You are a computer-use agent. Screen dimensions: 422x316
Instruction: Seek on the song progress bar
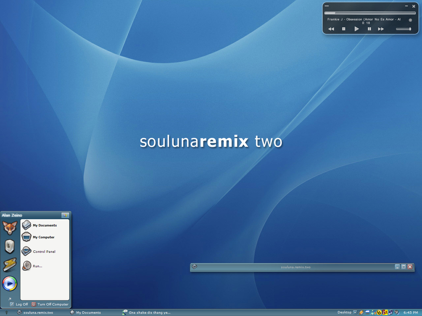[x=370, y=13]
